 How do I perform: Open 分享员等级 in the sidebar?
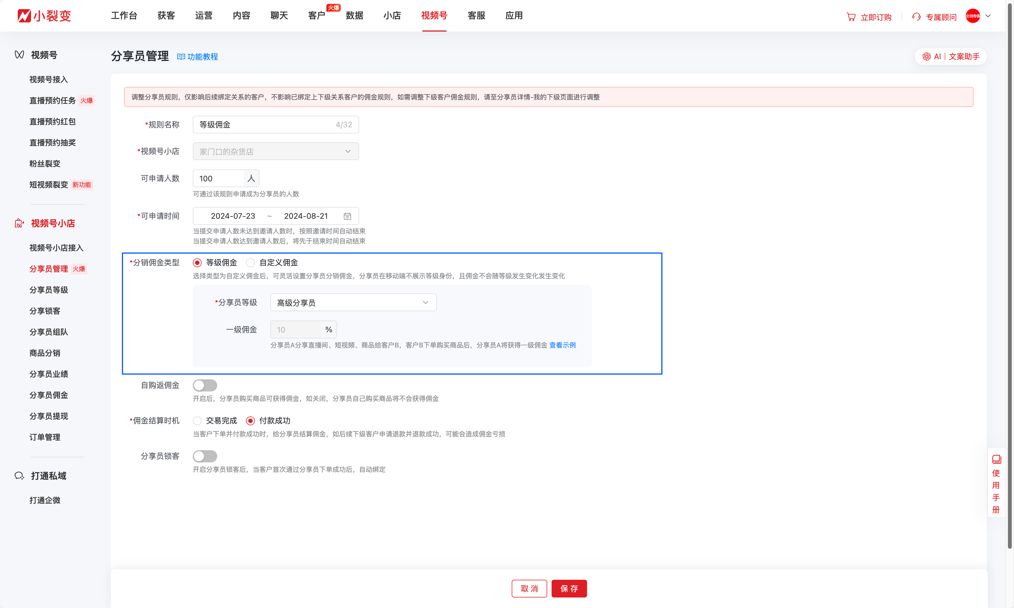point(49,290)
